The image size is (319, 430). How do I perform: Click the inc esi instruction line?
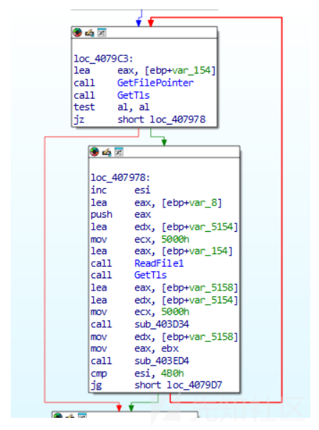coord(121,190)
